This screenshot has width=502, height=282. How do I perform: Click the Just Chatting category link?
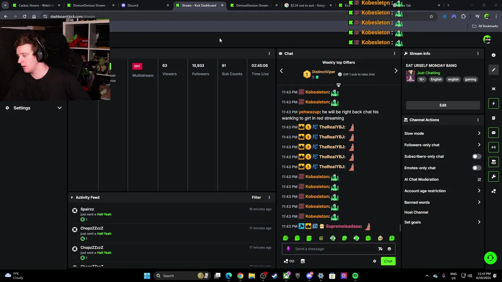(x=428, y=73)
